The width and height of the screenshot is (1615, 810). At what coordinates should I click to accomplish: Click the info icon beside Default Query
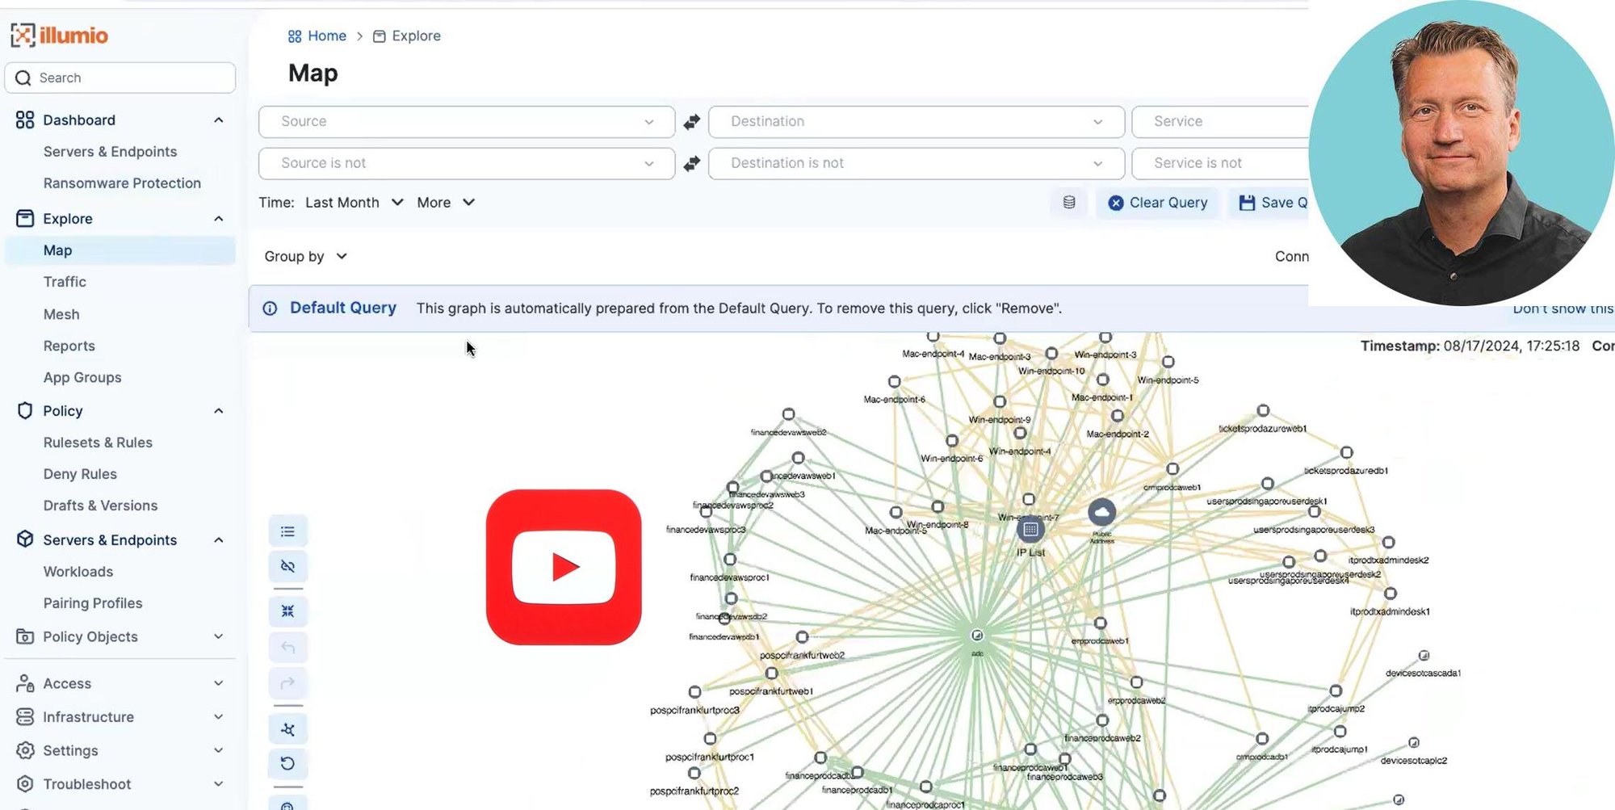270,308
